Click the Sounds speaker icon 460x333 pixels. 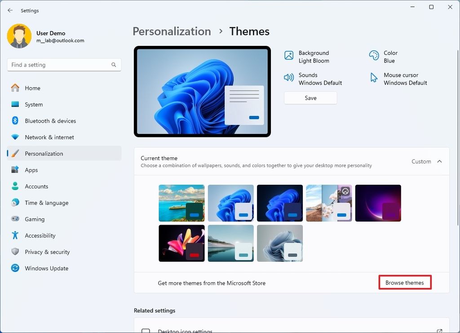288,78
